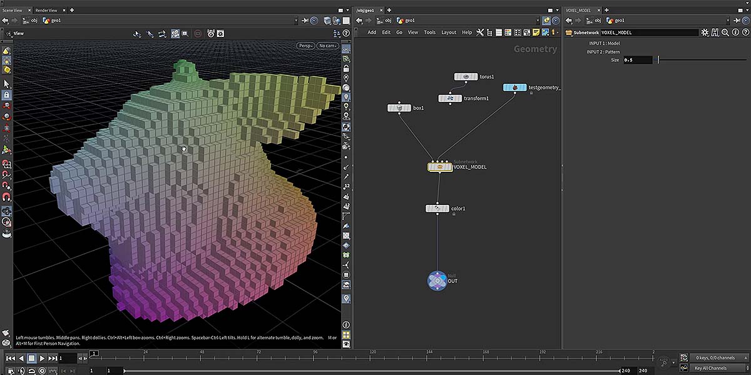Screen dimensions: 751x375
Task: Toggle the number 12 display icon
Action: click(346, 186)
